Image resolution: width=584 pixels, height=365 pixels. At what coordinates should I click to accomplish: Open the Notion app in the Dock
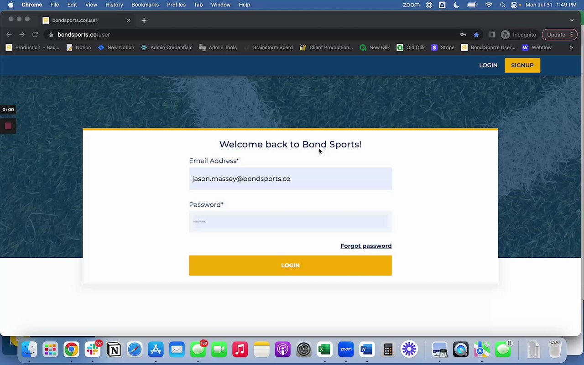pyautogui.click(x=114, y=350)
